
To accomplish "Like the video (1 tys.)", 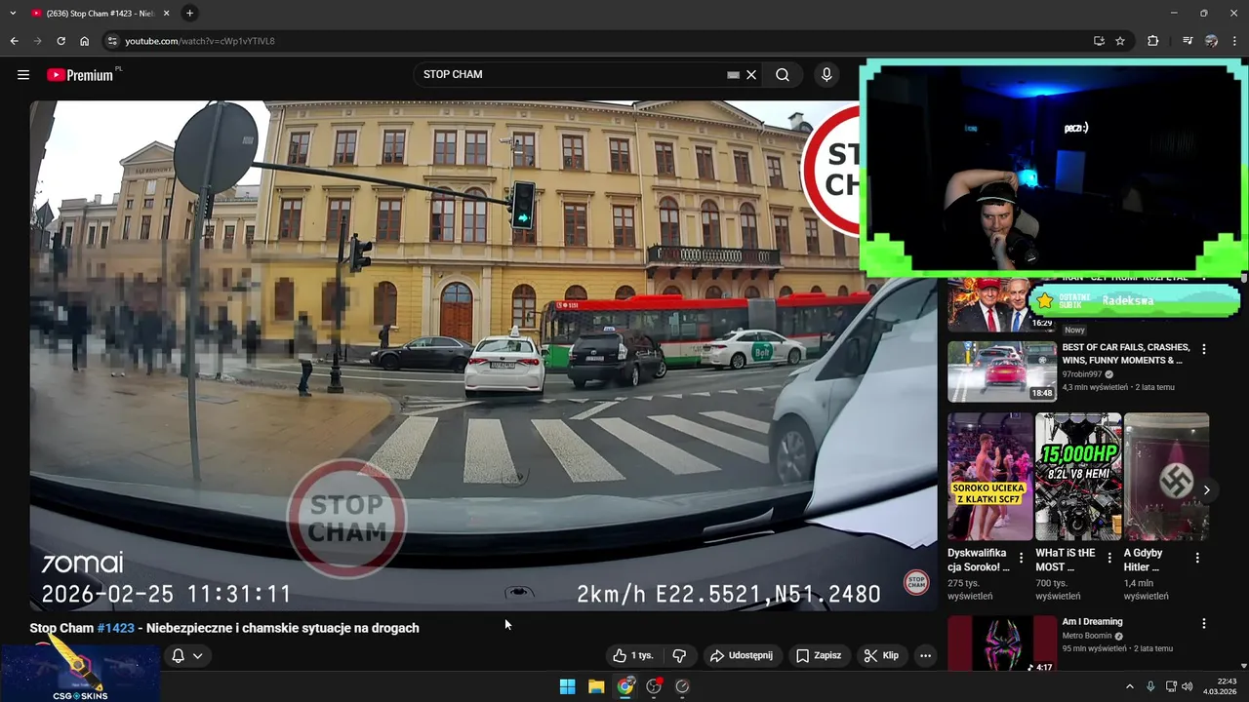I will (x=632, y=655).
